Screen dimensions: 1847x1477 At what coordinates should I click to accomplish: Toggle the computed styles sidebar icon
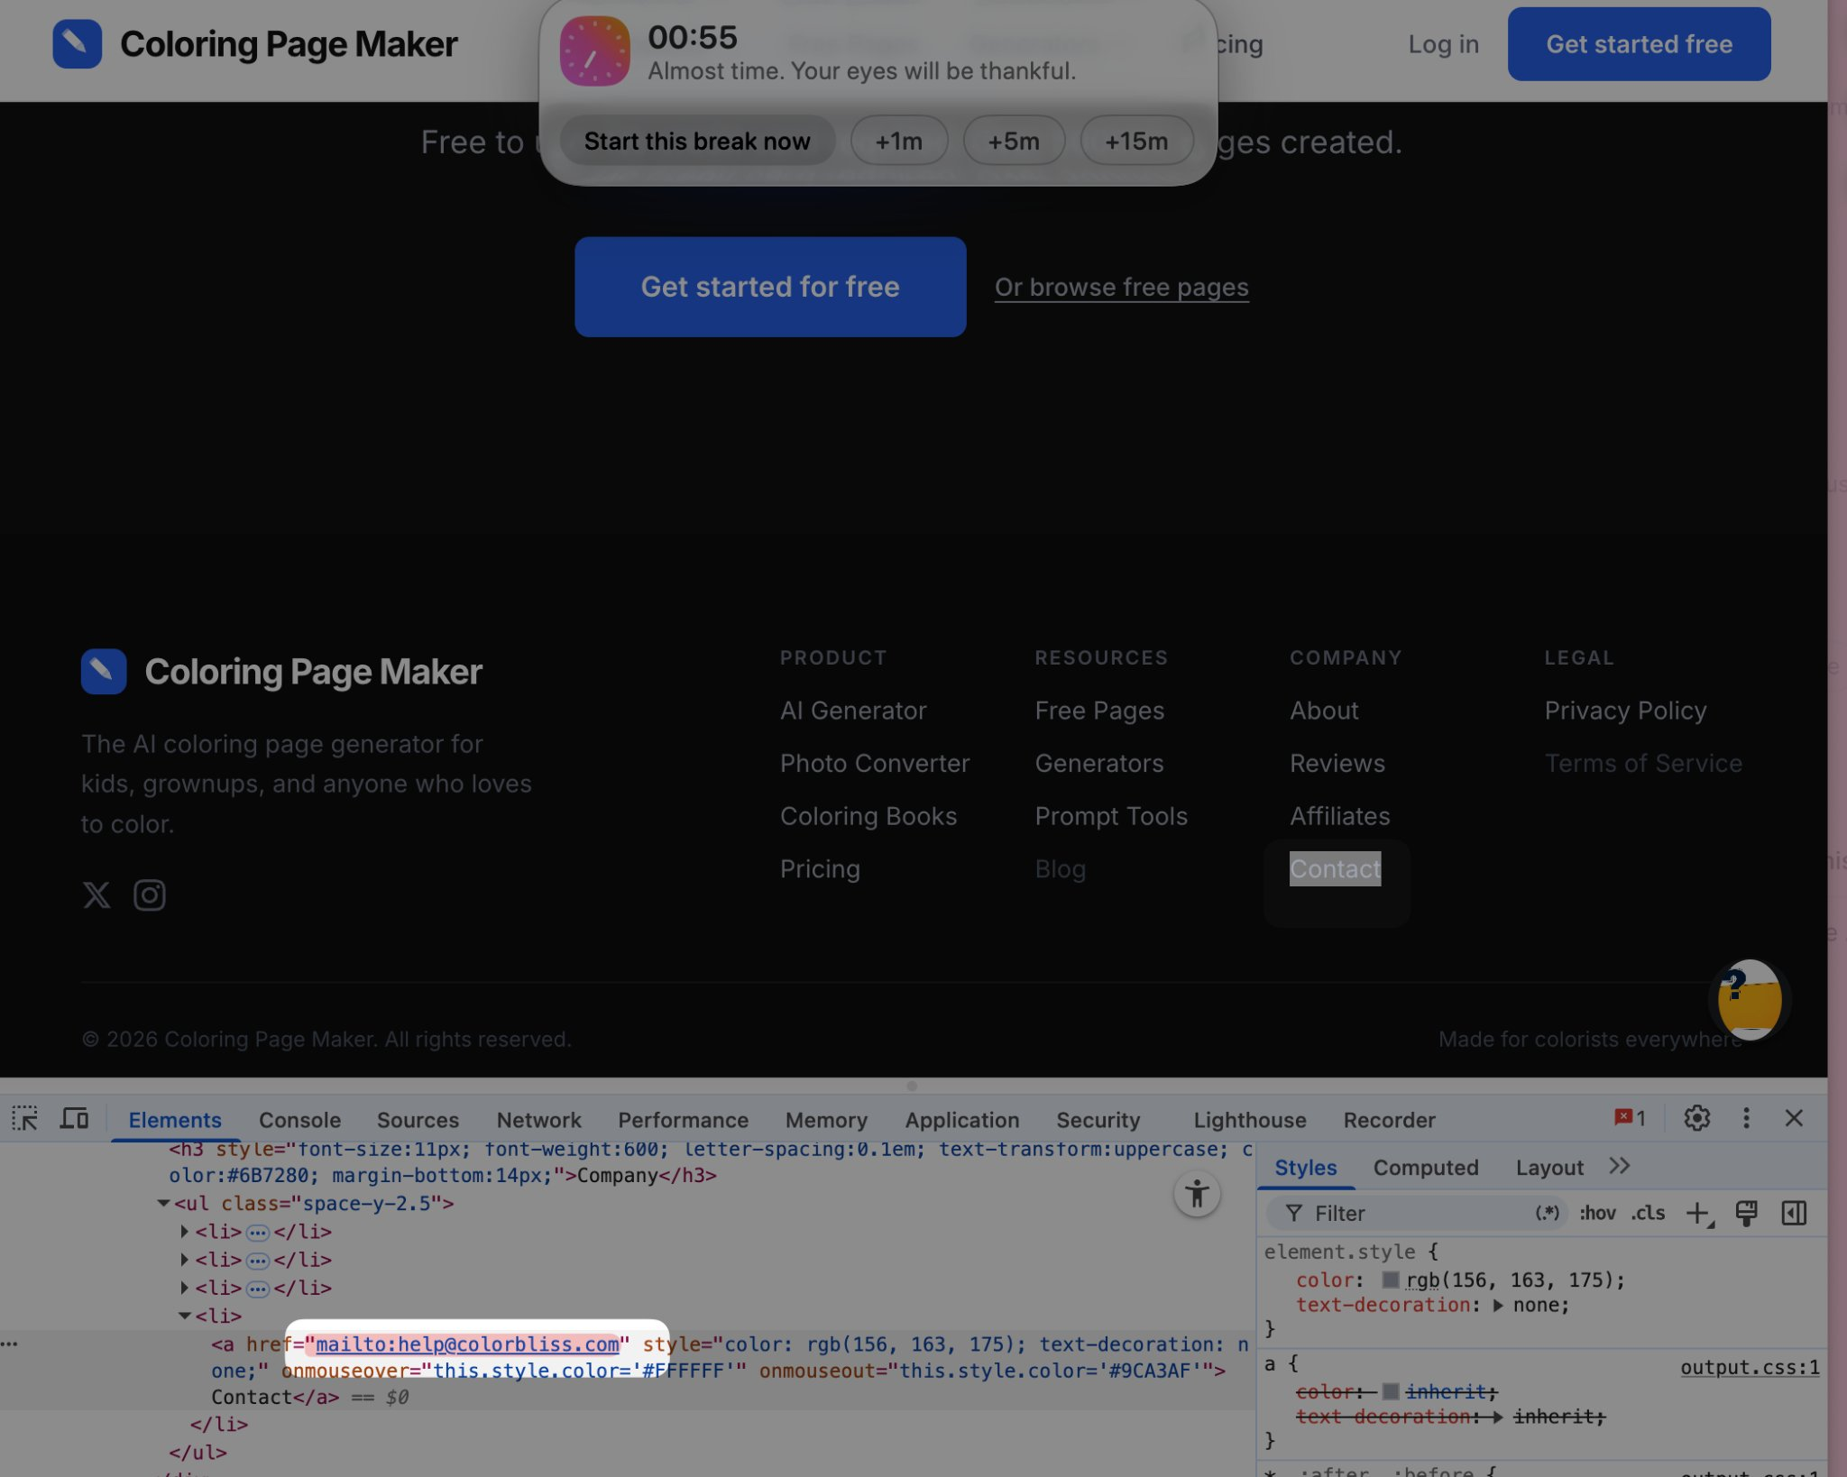click(x=1794, y=1213)
